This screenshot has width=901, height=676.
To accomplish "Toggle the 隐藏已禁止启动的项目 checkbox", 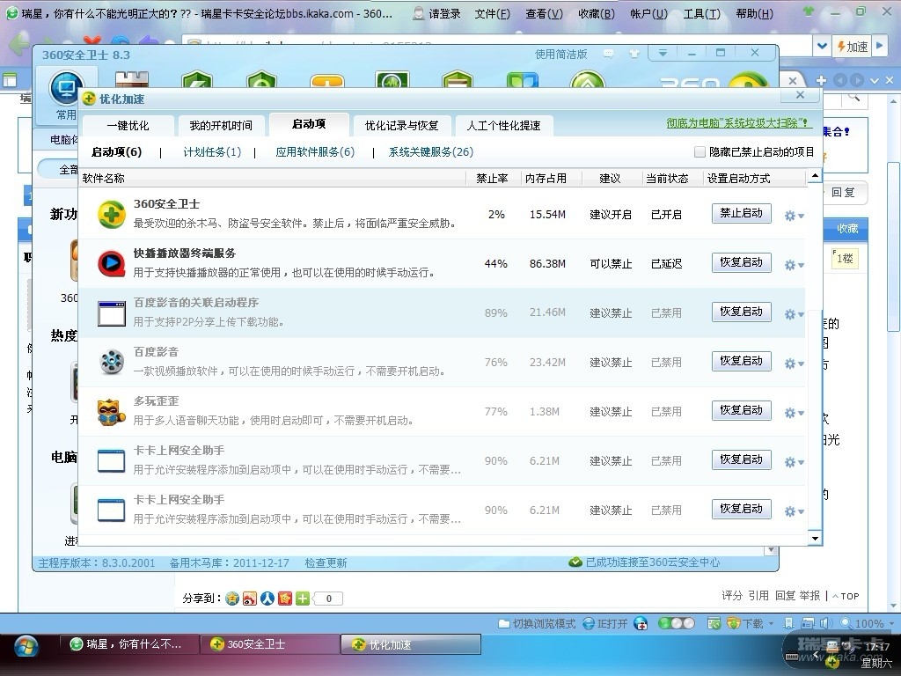I will pos(700,152).
